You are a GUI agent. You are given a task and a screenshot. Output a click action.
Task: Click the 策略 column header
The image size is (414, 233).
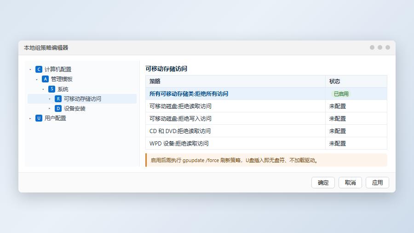point(235,82)
